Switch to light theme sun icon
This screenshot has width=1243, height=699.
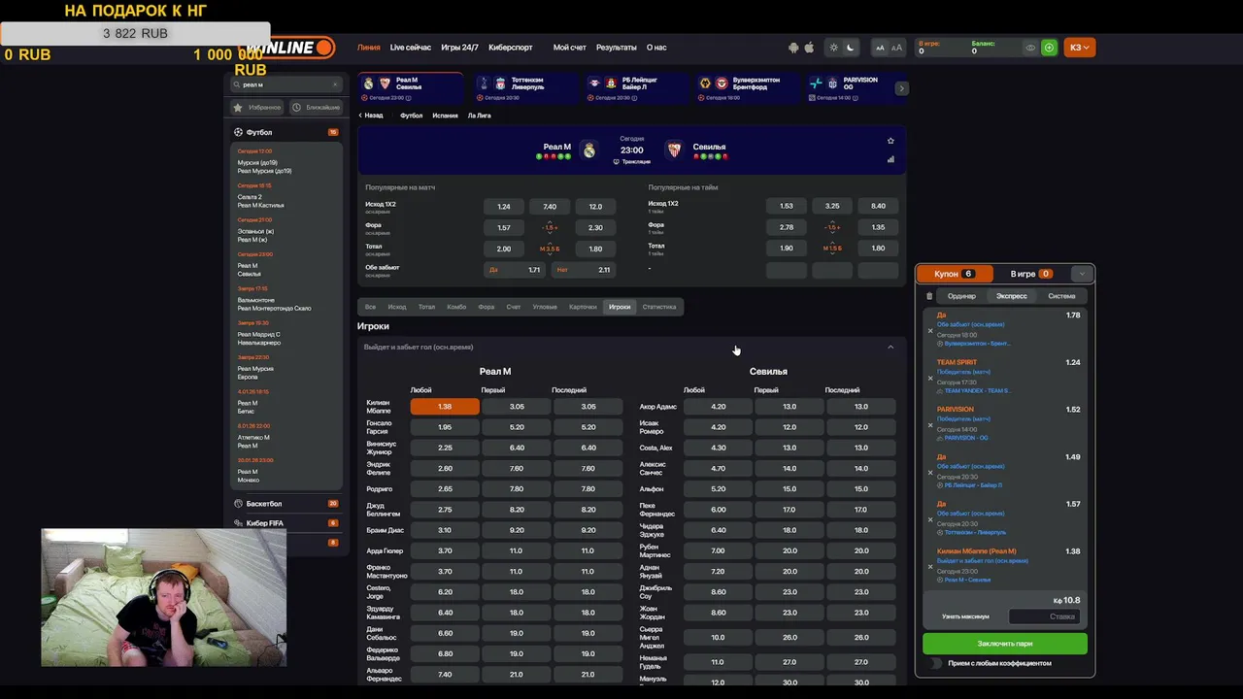pos(833,48)
